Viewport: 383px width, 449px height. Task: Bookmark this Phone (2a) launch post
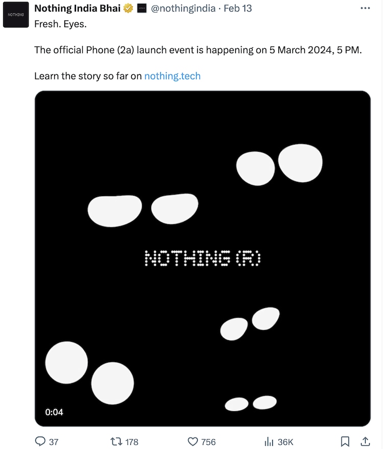coord(345,441)
